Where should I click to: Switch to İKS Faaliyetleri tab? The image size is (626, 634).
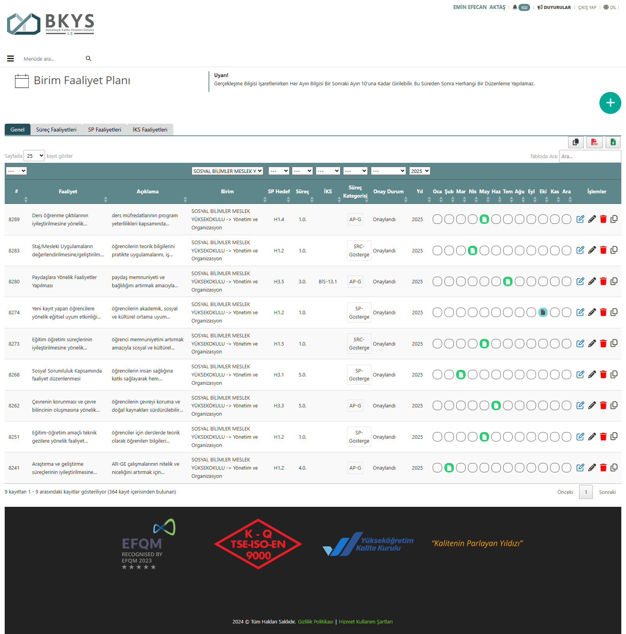coord(150,130)
